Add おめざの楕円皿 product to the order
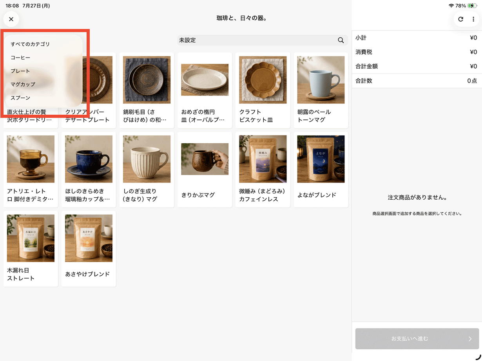482x361 pixels. pyautogui.click(x=205, y=90)
